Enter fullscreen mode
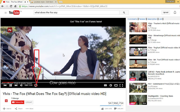 121,85
